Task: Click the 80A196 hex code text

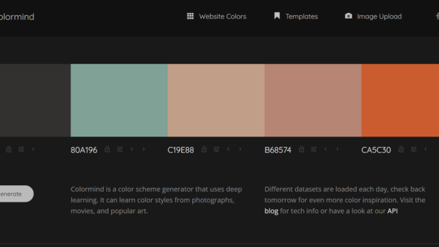Action: pos(84,150)
